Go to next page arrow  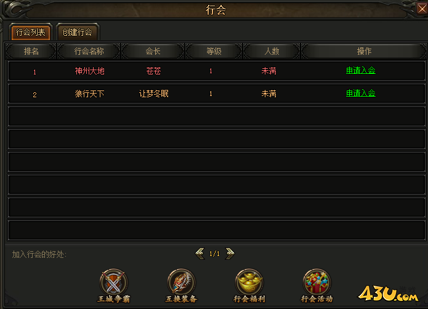pyautogui.click(x=230, y=254)
